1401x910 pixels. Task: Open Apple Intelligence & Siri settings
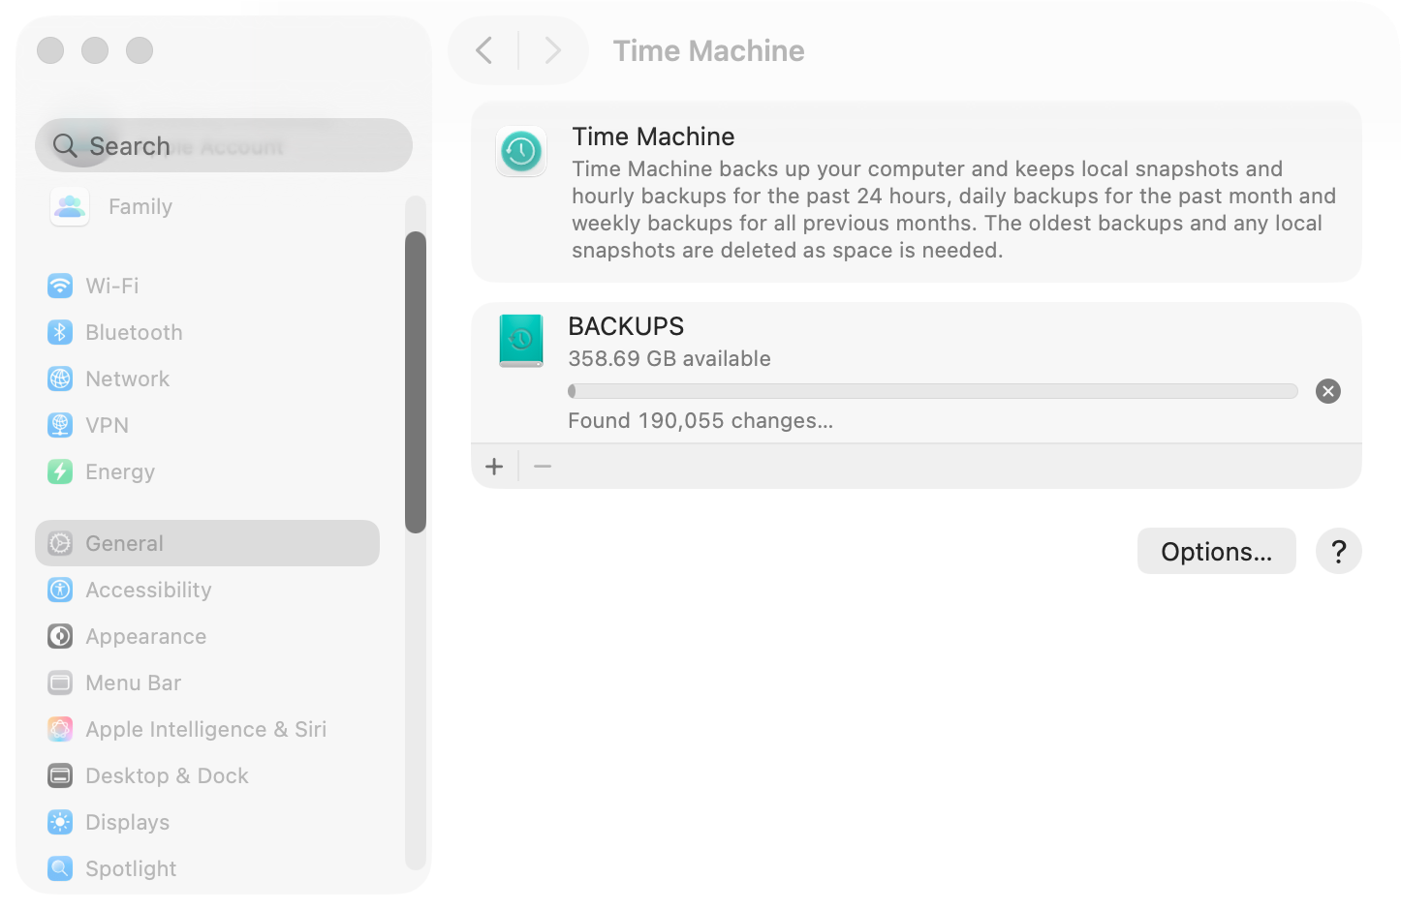(x=207, y=729)
